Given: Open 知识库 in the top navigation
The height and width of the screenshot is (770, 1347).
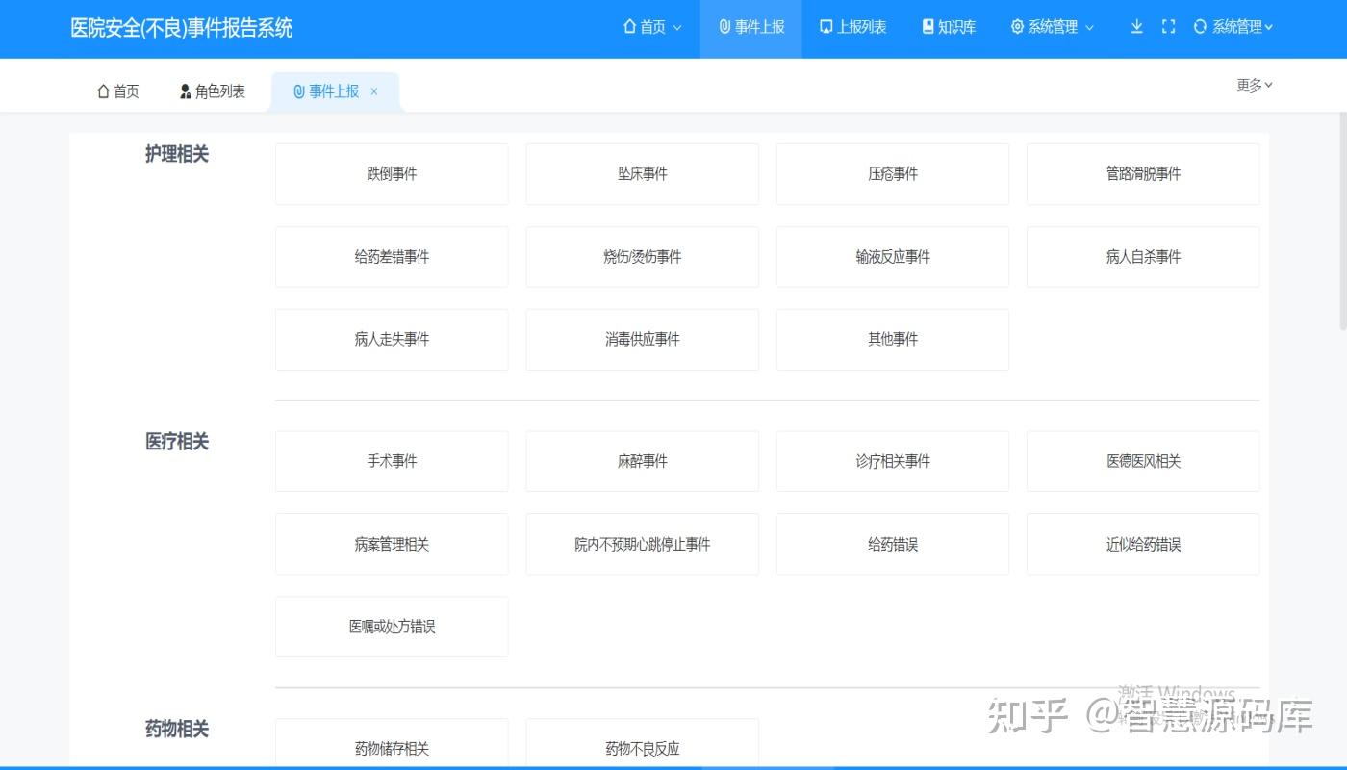Looking at the screenshot, I should (949, 28).
